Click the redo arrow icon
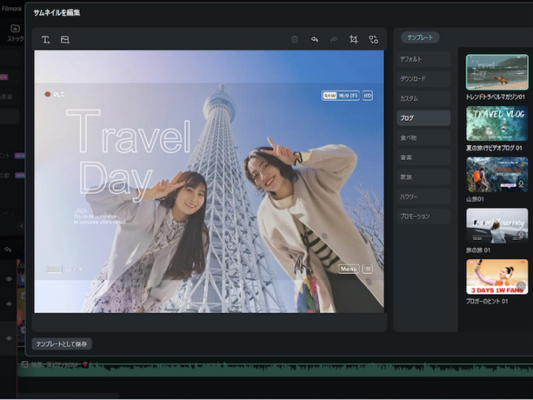 click(334, 39)
